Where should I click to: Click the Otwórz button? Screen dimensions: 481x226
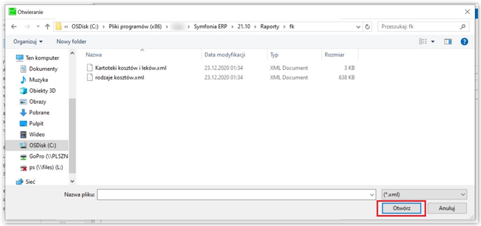coord(401,208)
